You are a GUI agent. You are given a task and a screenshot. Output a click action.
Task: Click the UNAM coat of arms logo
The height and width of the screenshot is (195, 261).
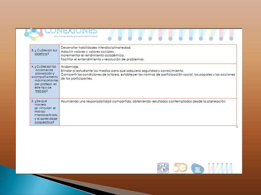point(163,168)
